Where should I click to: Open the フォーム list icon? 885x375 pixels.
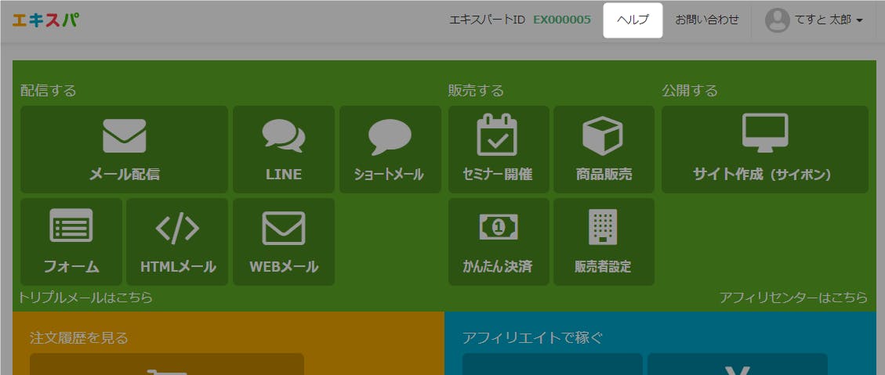tap(71, 227)
